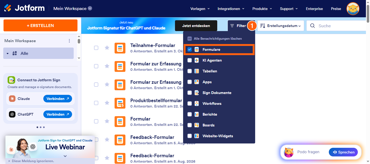The height and width of the screenshot is (164, 370).
Task: Open Mein Workspace three-dot options
Action: pos(69,41)
